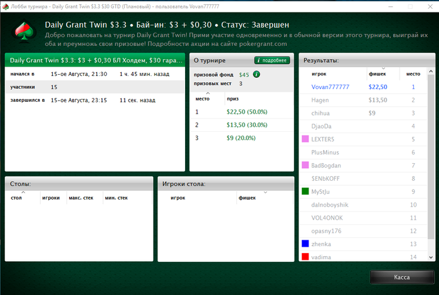This screenshot has height=295, width=439.
Task: Click the 'участники' row showing 15
Action: [95, 87]
